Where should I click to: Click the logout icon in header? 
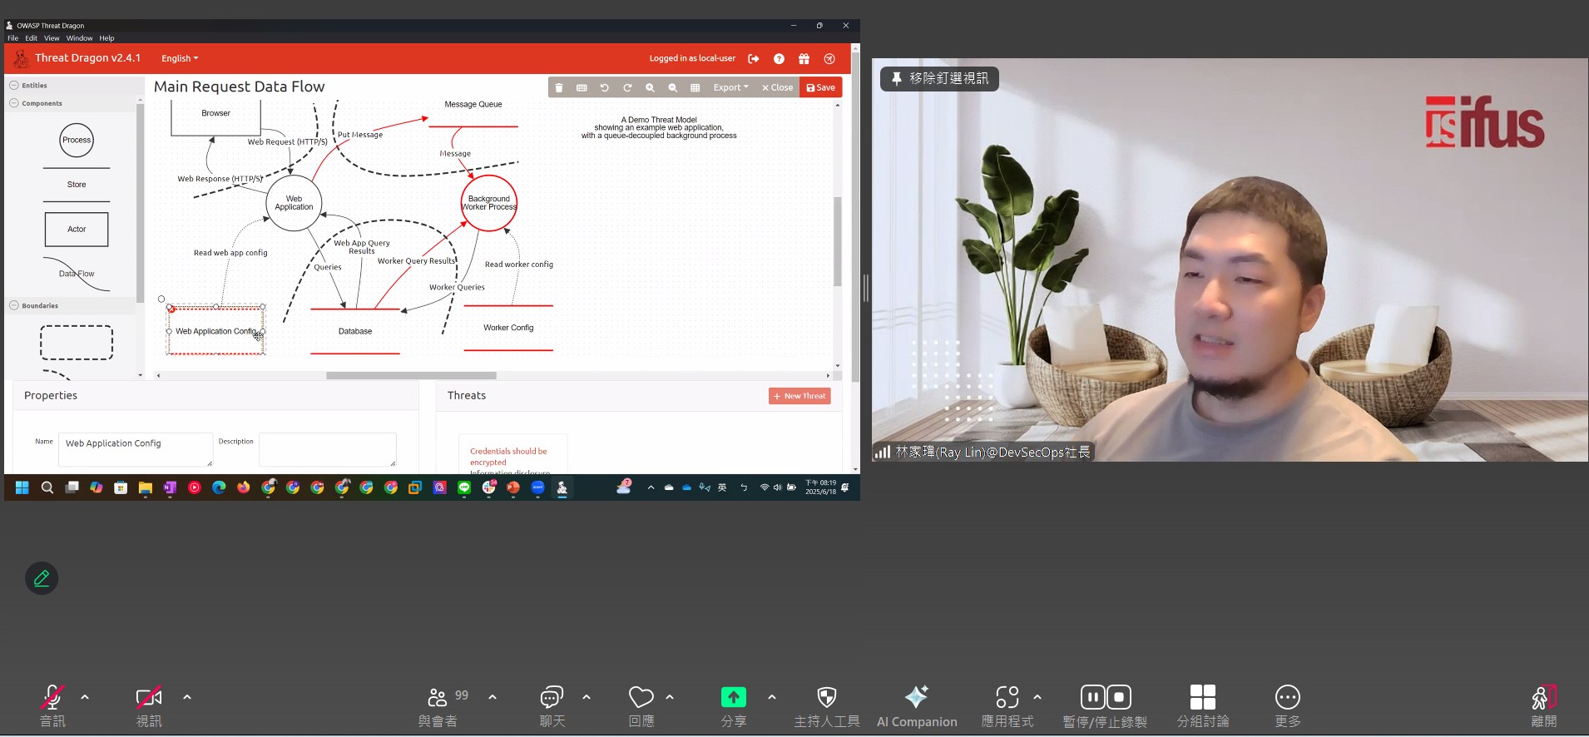(754, 59)
